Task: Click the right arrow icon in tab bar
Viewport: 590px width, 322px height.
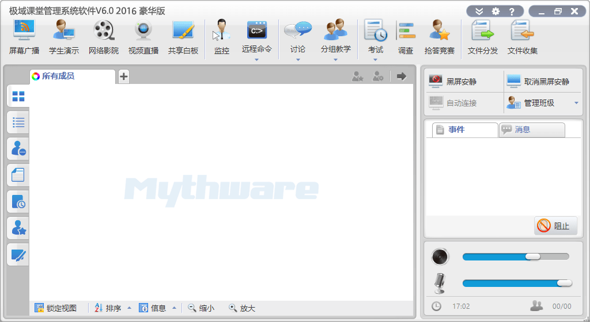Action: (402, 76)
